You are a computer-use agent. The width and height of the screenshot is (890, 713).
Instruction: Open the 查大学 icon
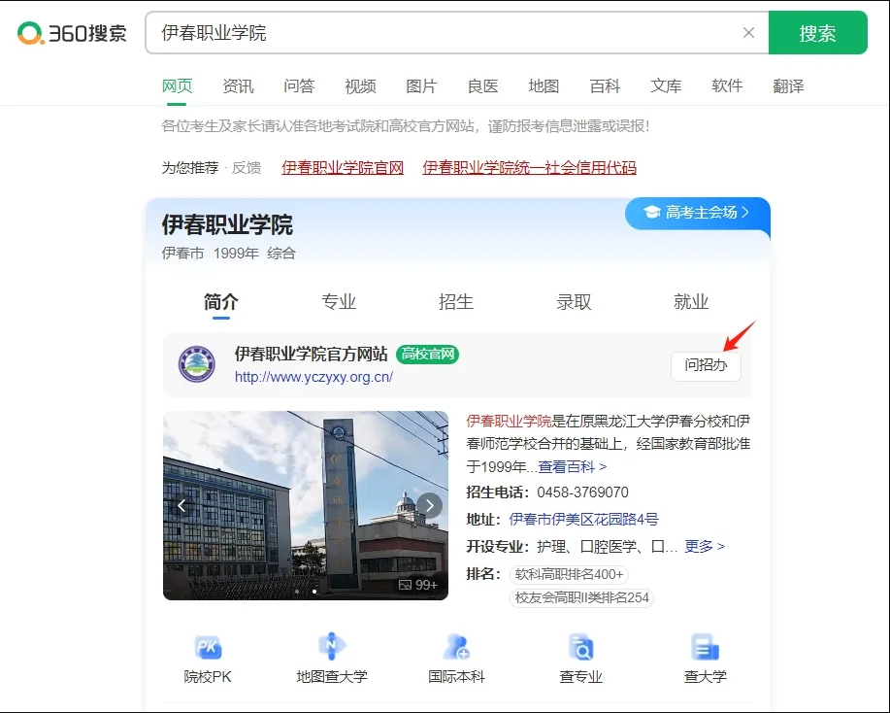coord(705,648)
